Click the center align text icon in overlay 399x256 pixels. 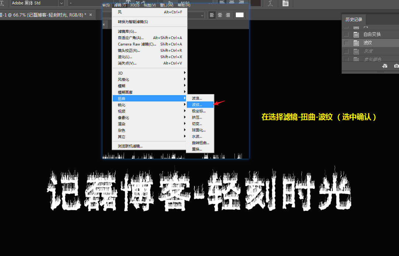pyautogui.click(x=220, y=15)
